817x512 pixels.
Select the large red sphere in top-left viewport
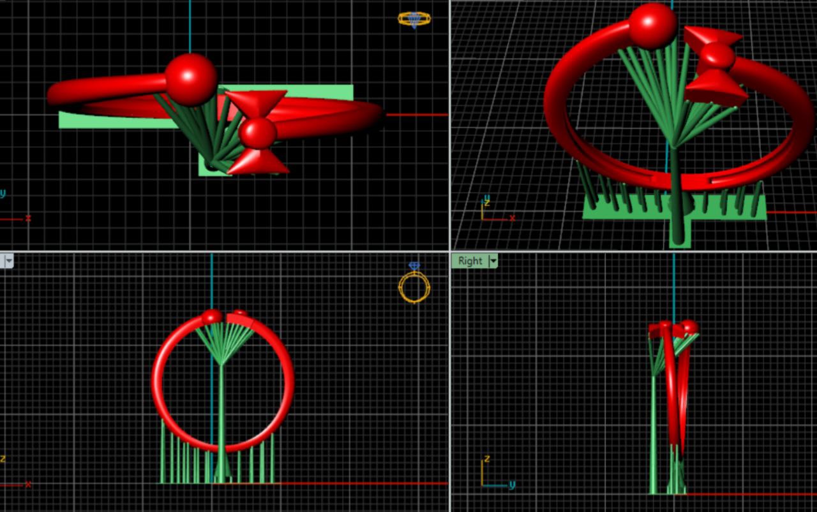tap(191, 78)
